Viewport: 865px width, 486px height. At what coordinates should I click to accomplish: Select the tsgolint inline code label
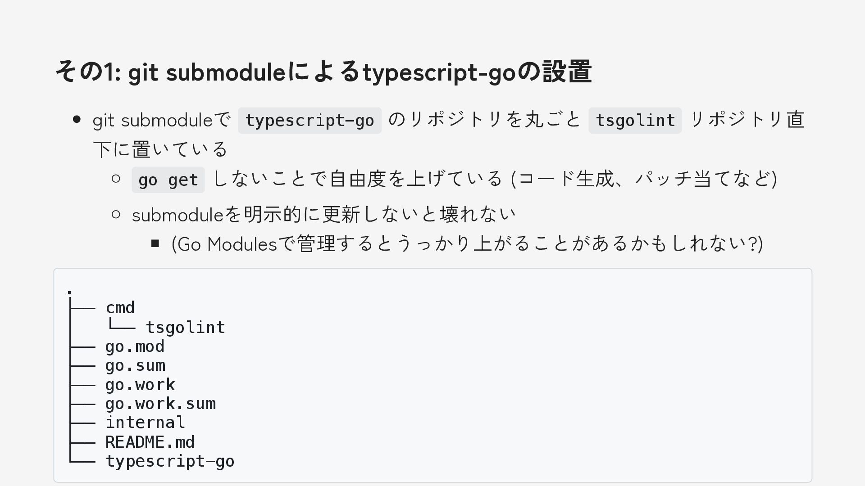(x=635, y=121)
